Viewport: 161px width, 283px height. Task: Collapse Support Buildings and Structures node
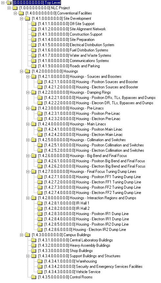point(28,256)
